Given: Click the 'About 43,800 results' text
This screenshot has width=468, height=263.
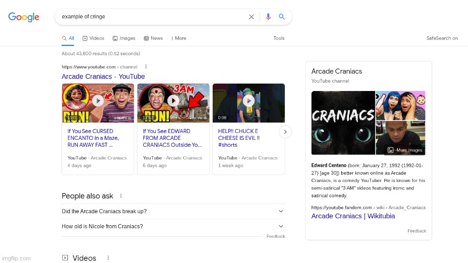Looking at the screenshot, I should pyautogui.click(x=101, y=54).
